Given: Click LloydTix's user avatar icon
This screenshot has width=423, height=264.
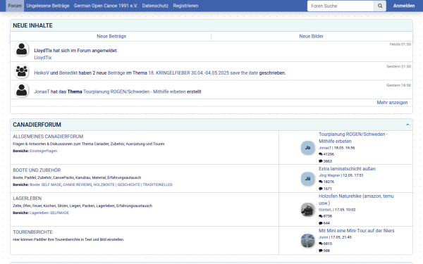Looking at the screenshot, I should [22, 49].
